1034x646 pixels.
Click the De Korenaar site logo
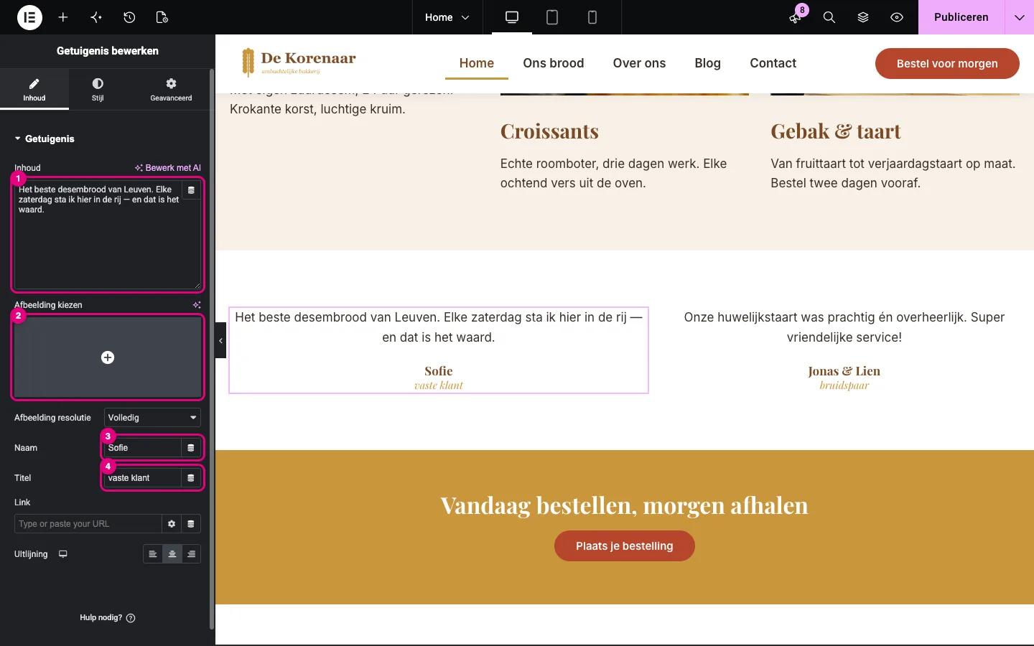click(299, 62)
